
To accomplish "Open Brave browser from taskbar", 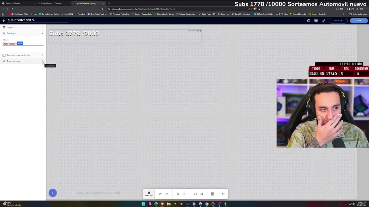I will [162, 204].
